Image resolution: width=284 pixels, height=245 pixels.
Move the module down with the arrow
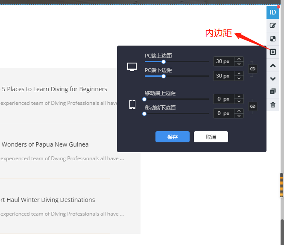273,79
